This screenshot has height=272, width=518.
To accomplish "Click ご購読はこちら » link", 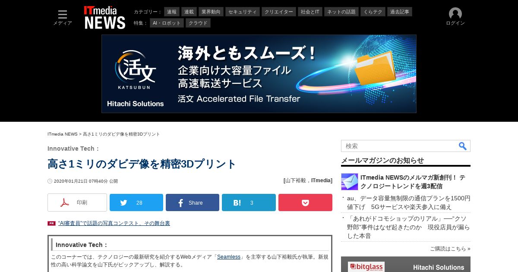I will pyautogui.click(x=450, y=249).
